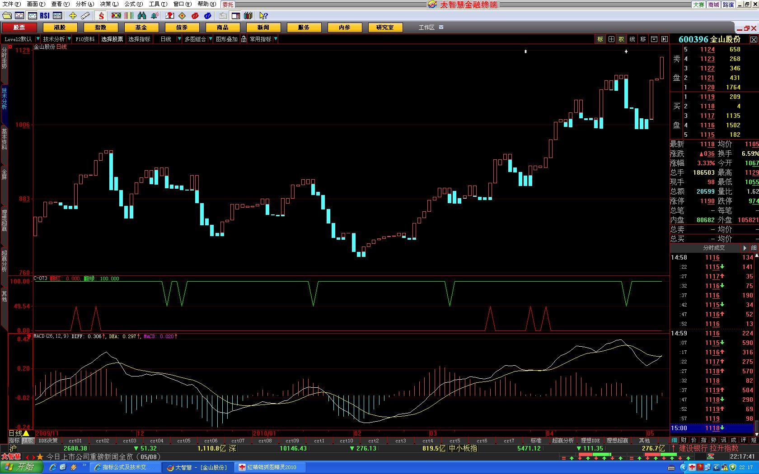Screen dimensions: 759x474
Task: Click the blue round info icon
Action: [x=208, y=16]
